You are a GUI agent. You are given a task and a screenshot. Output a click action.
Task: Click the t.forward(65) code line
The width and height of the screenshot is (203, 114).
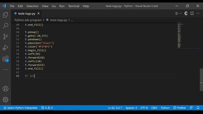tap(35, 65)
